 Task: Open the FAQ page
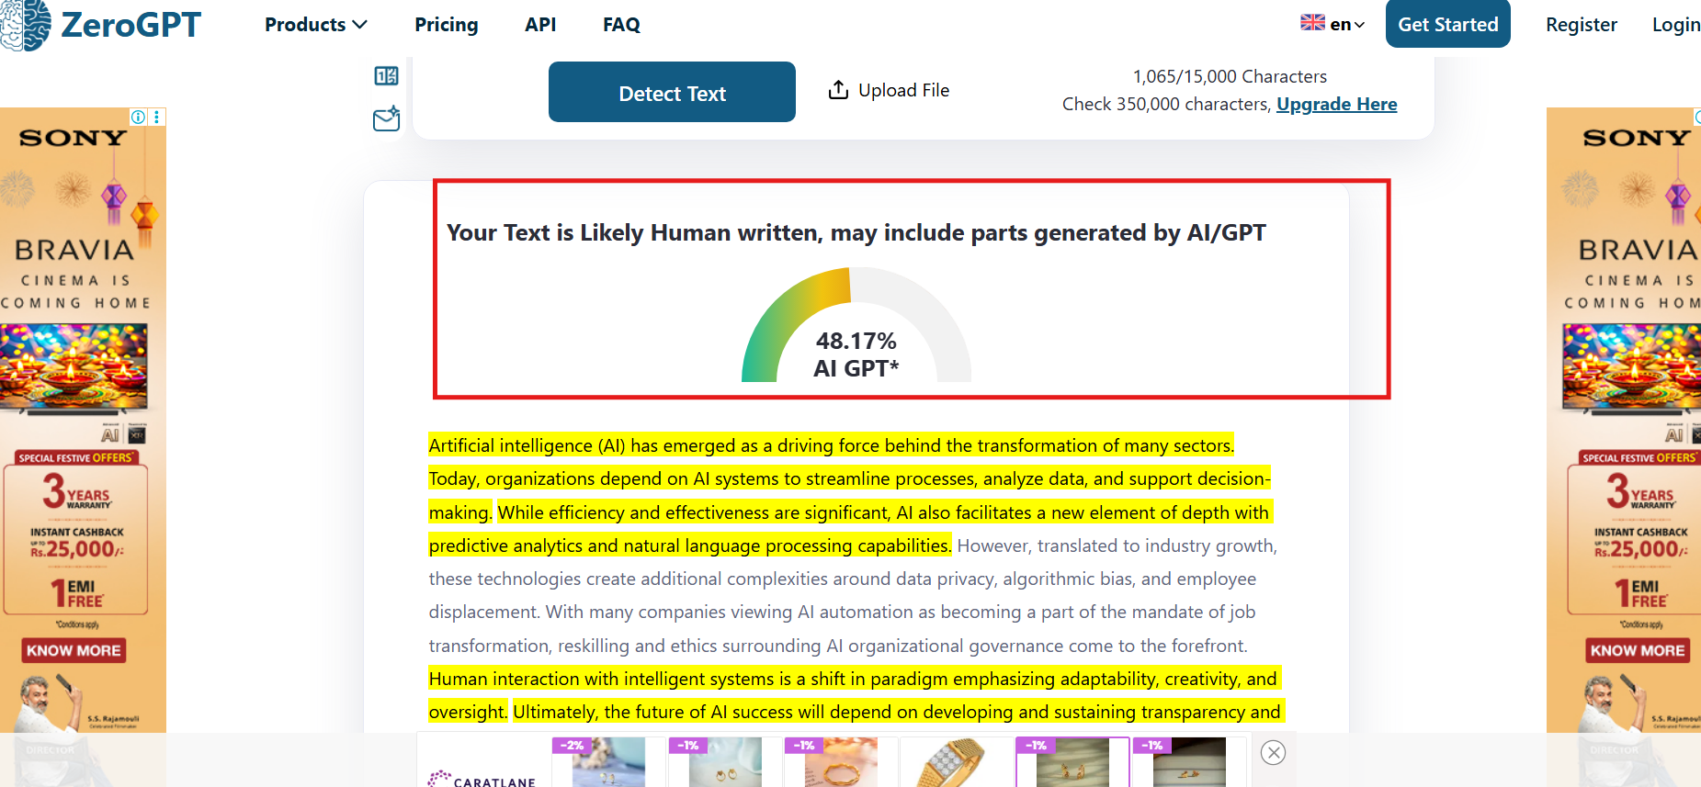click(x=621, y=25)
